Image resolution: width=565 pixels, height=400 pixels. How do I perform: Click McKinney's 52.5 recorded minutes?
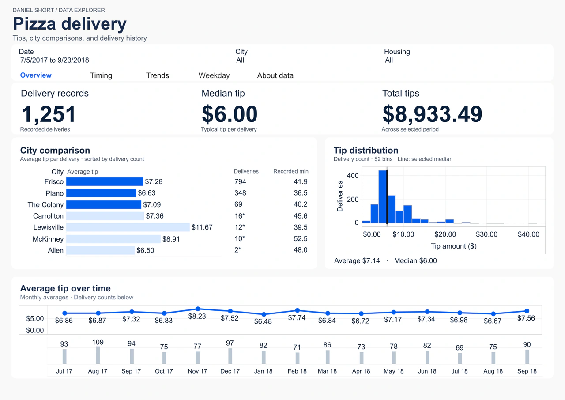coord(301,239)
